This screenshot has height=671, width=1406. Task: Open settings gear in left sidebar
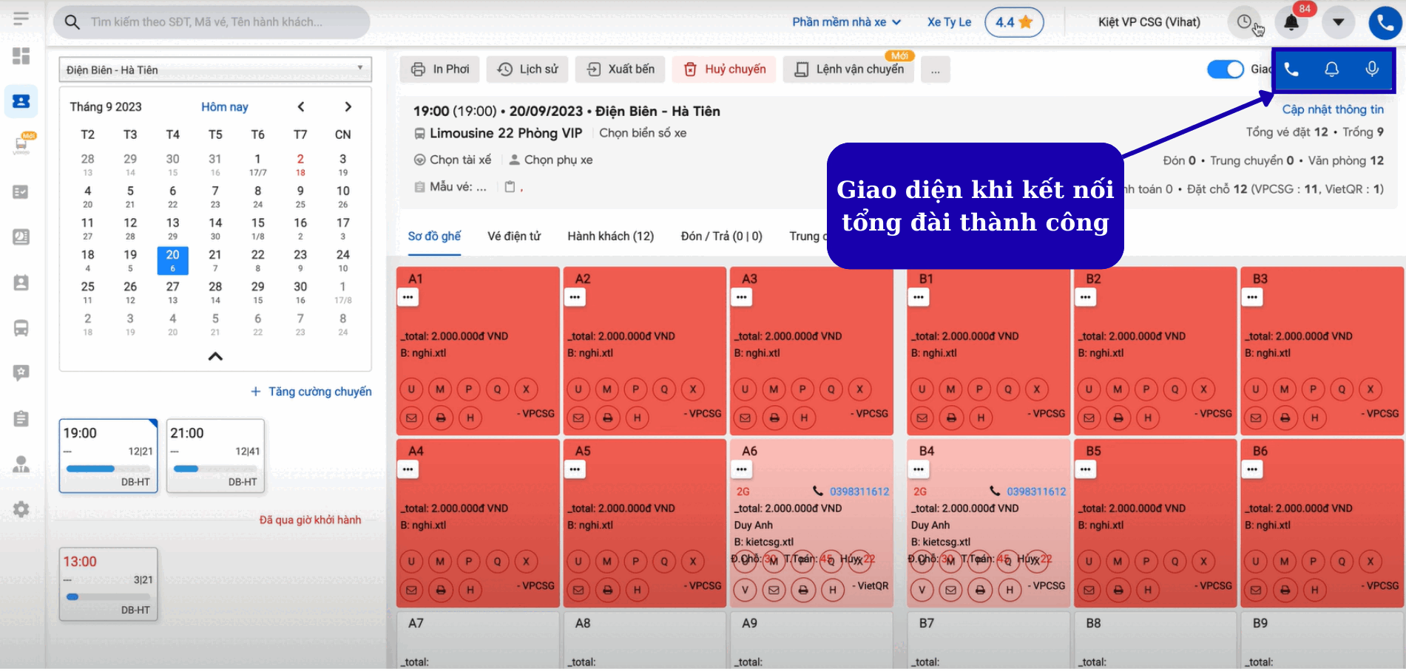click(21, 509)
